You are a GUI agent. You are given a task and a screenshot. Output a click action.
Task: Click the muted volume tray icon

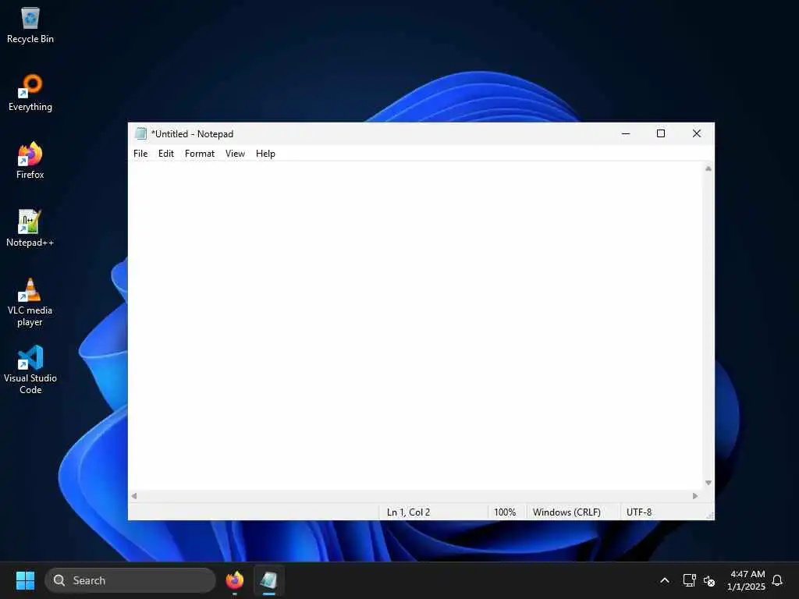click(x=709, y=580)
